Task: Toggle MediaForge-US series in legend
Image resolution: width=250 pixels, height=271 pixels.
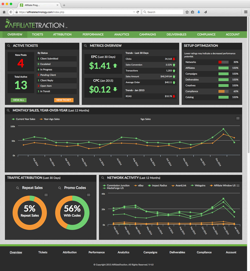Action: point(113,188)
